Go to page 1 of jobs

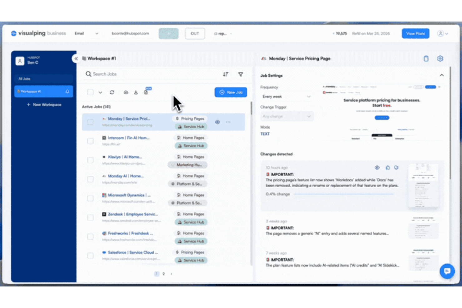[157, 274]
